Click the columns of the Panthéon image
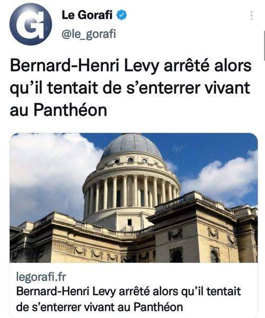The height and width of the screenshot is (318, 265). click(132, 193)
